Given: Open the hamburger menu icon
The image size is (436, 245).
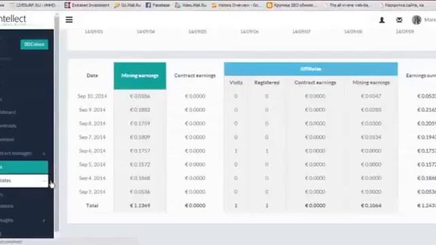Looking at the screenshot, I should [x=69, y=20].
